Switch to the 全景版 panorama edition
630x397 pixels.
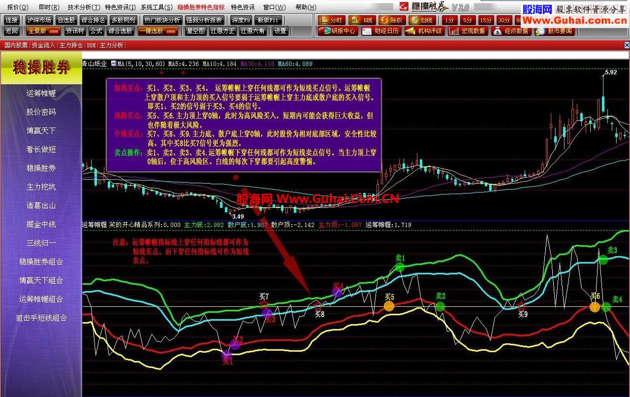[x=44, y=31]
